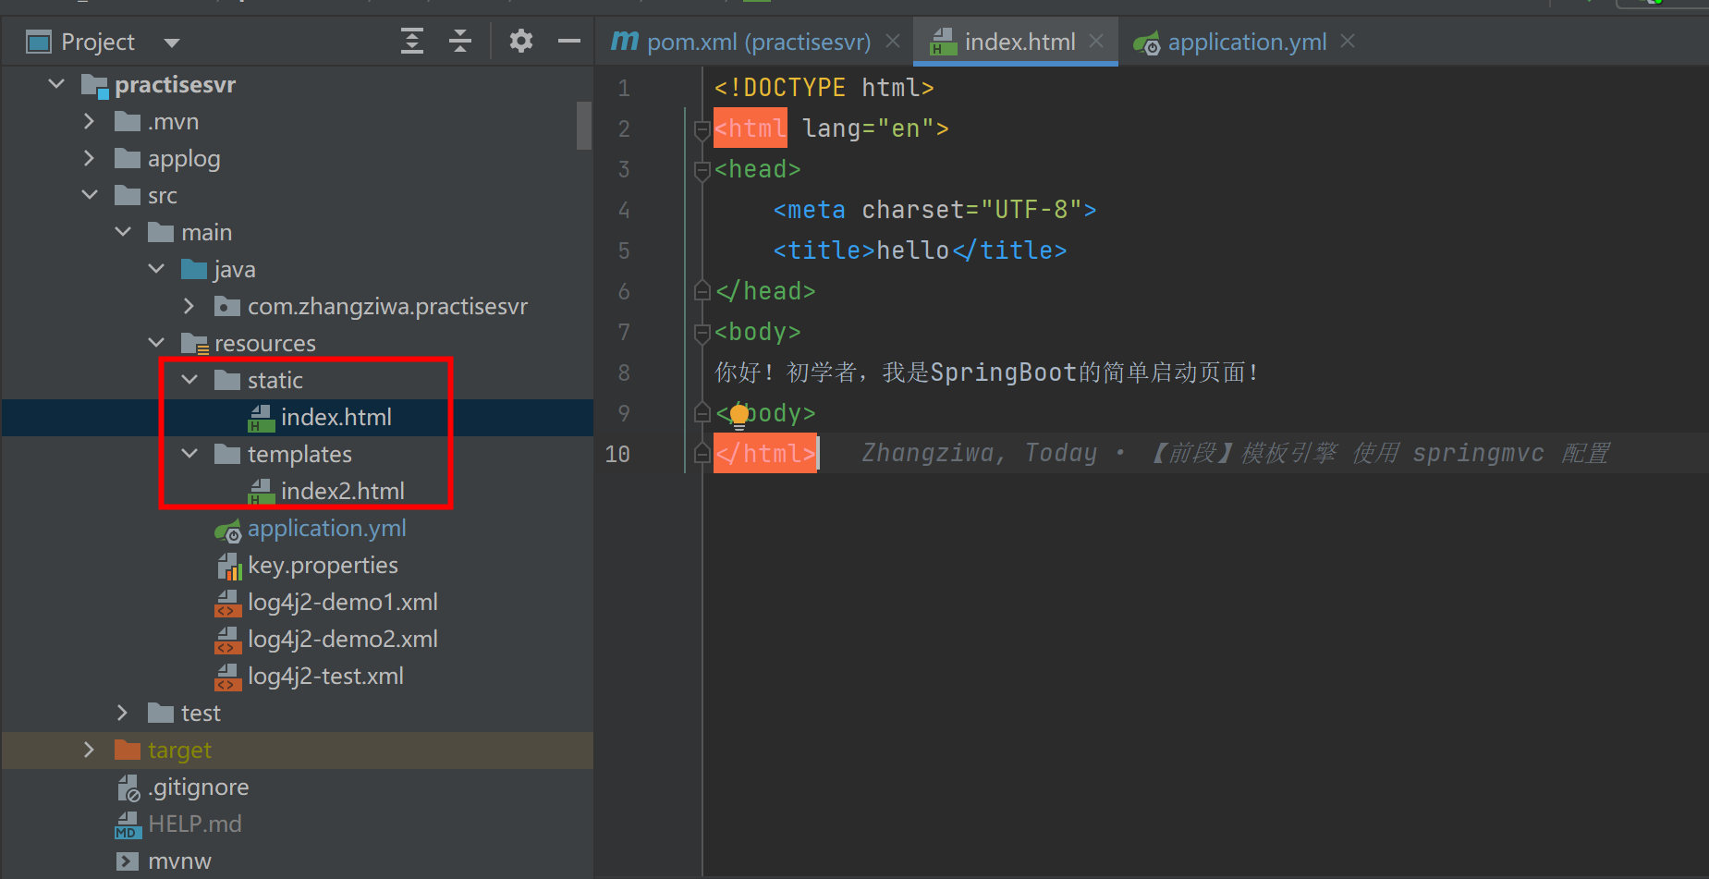Click the closing head fold marker on line 6

702,291
